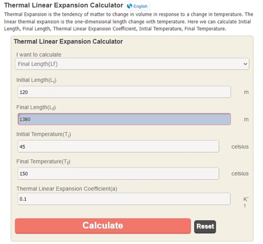This screenshot has height=244, width=263.
Task: Click the K-1 unit label
Action: 246,202
